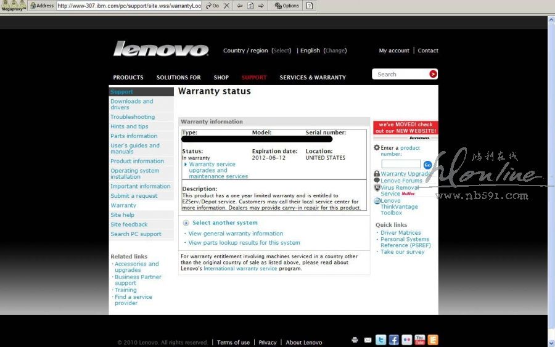The height and width of the screenshot is (347, 555).
Task: Open the Facebook icon in footer
Action: tap(393, 340)
